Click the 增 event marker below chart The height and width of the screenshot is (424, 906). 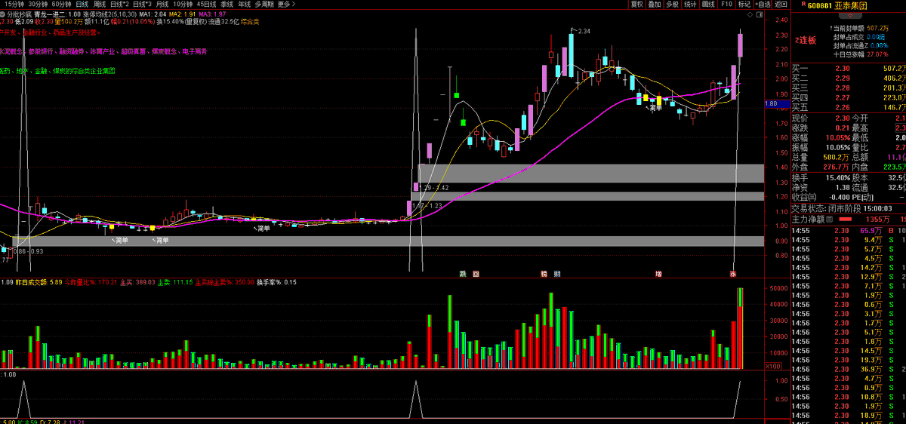point(658,273)
